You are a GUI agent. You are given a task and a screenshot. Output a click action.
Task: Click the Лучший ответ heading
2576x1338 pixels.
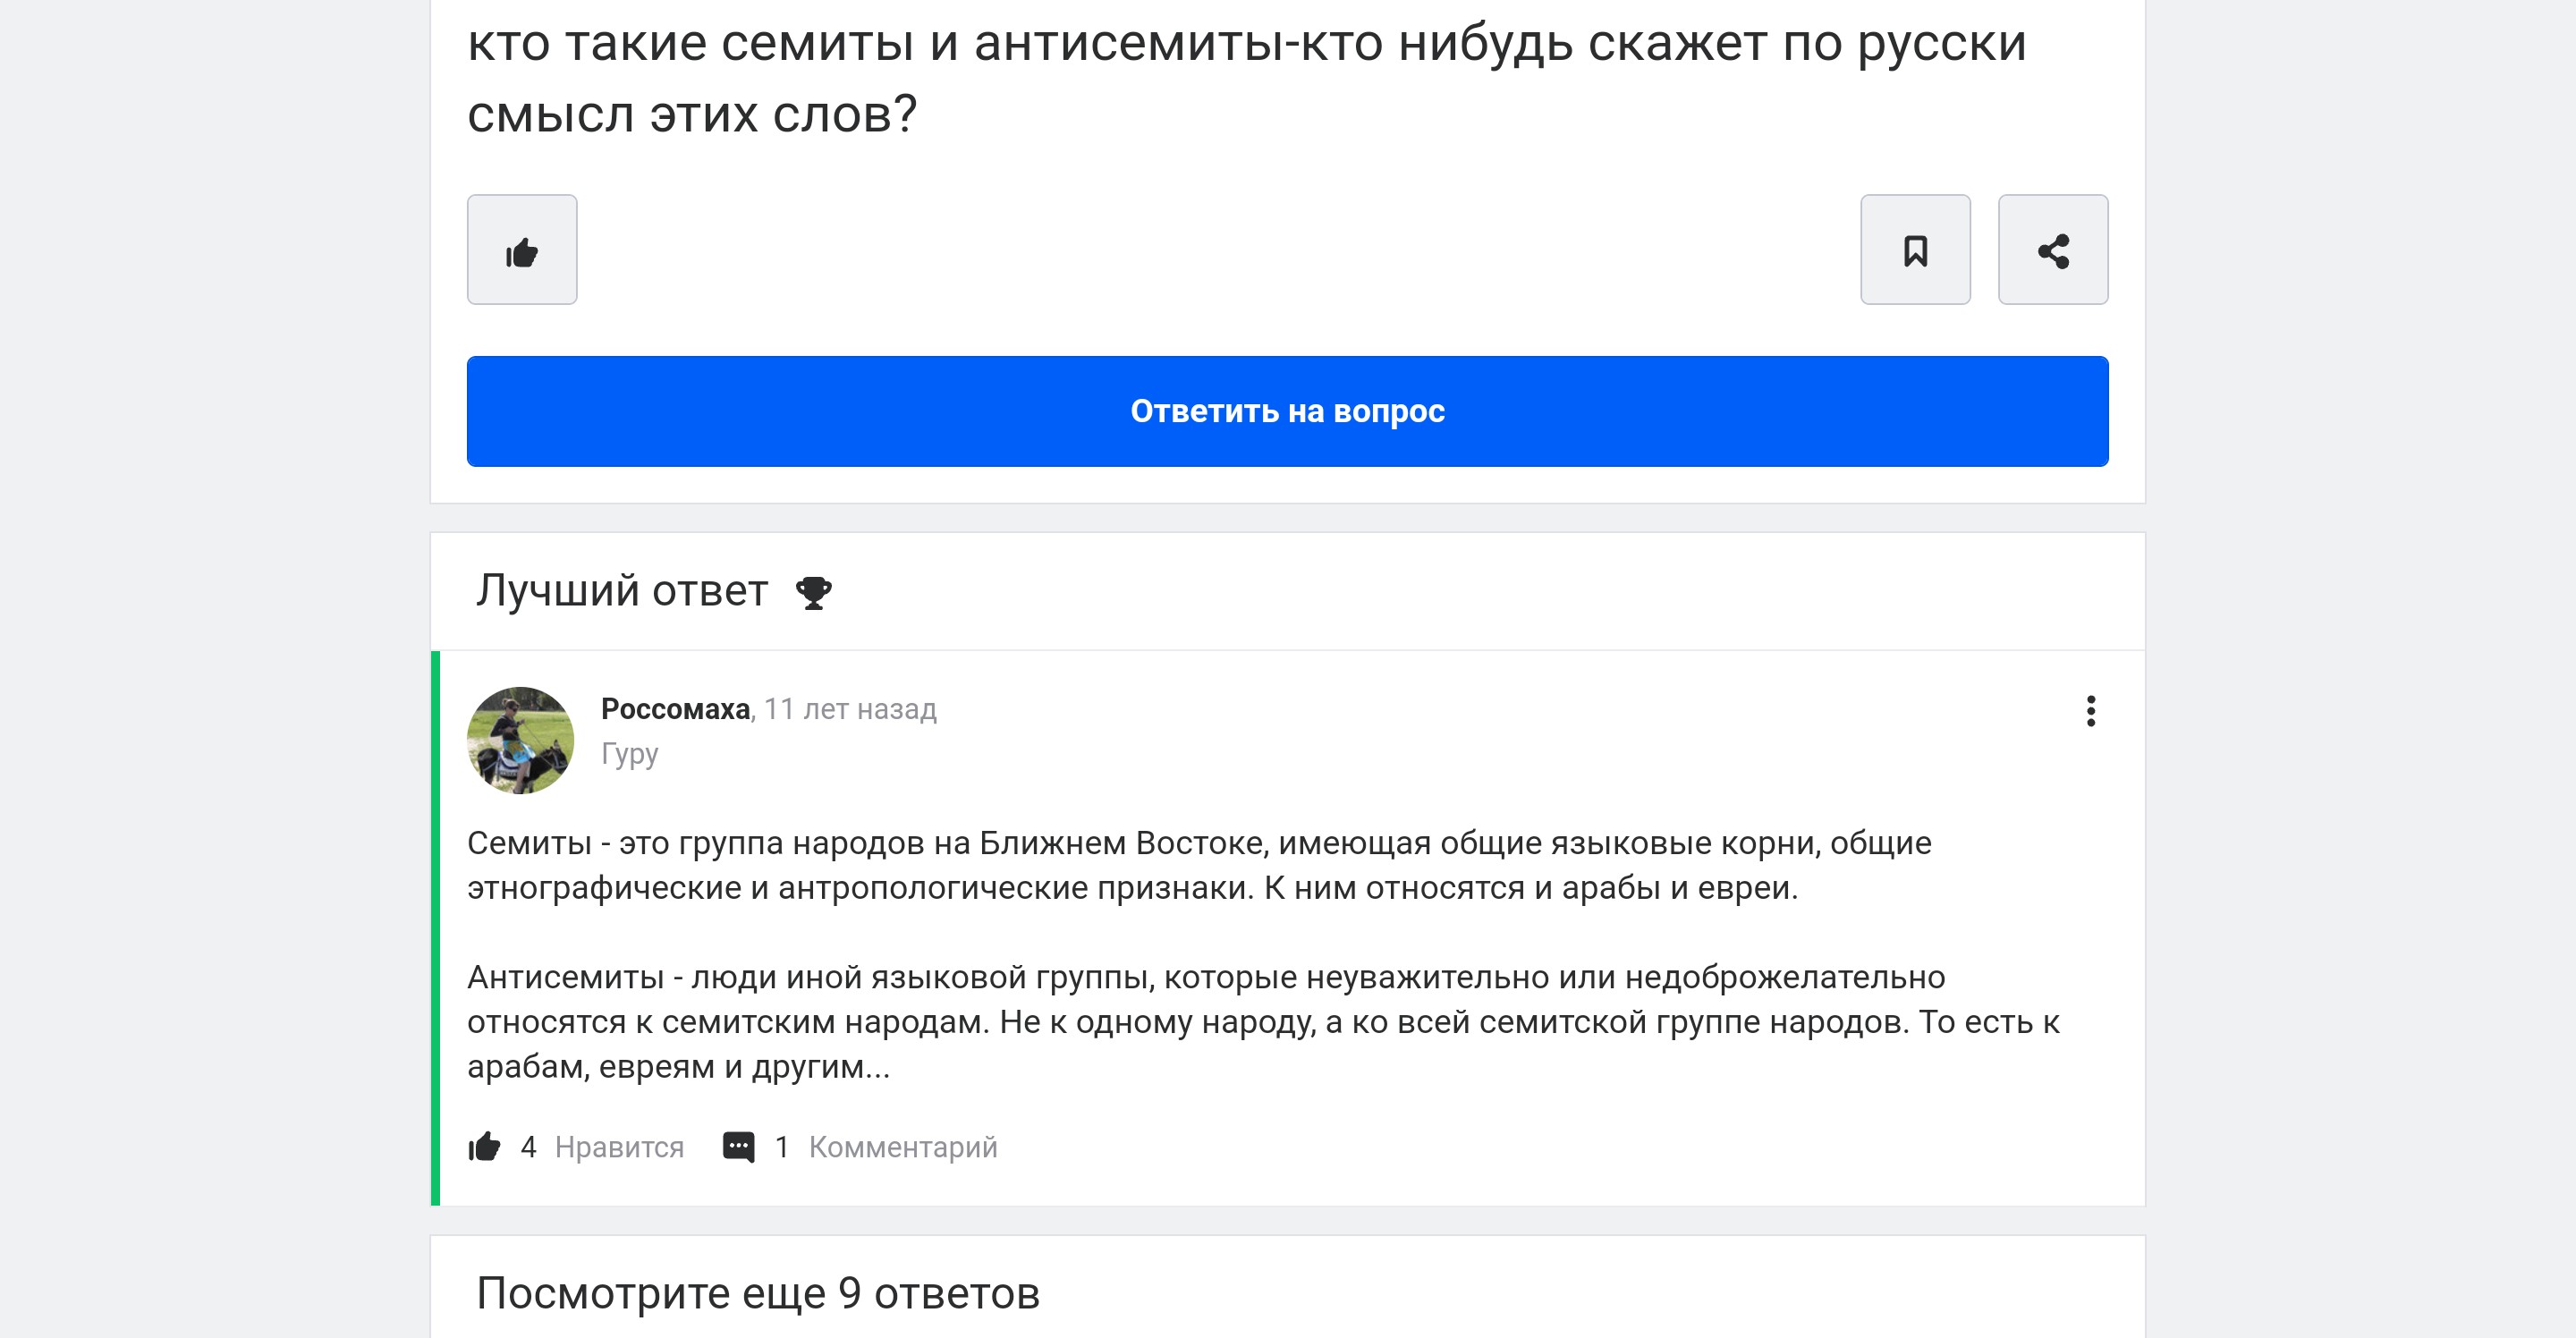click(622, 591)
